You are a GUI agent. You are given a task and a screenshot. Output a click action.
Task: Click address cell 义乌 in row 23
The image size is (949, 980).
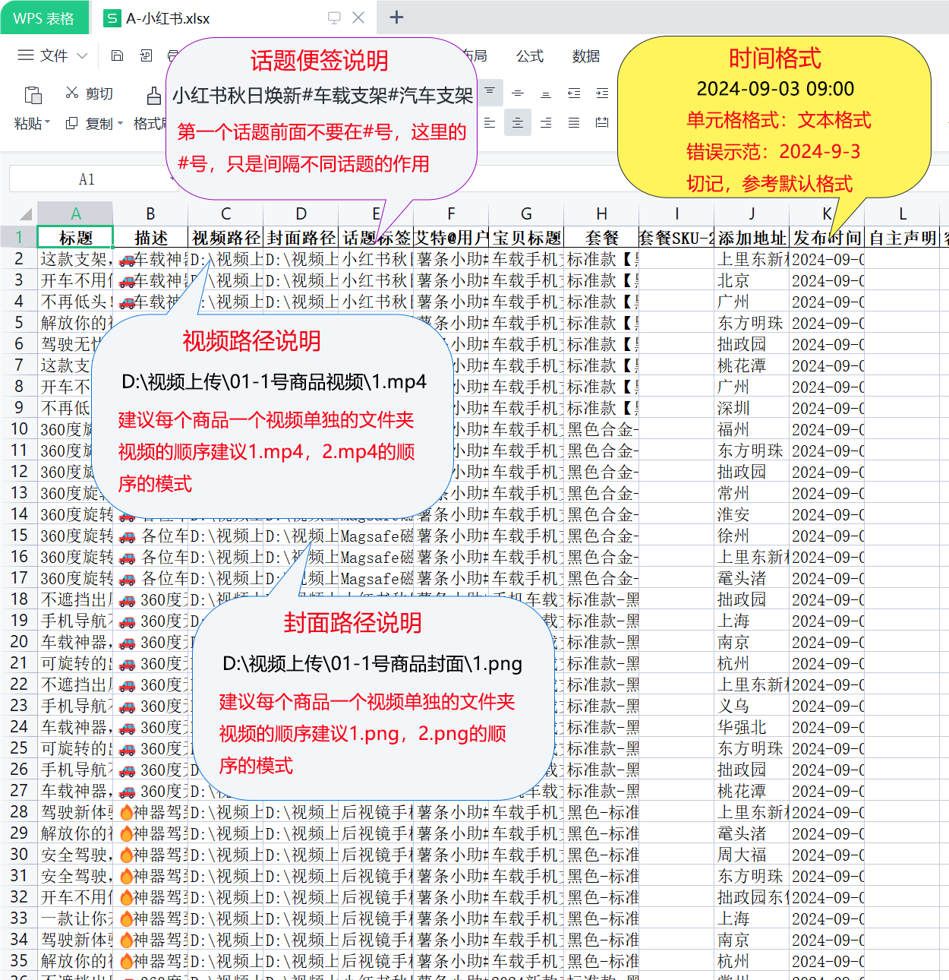click(x=752, y=706)
